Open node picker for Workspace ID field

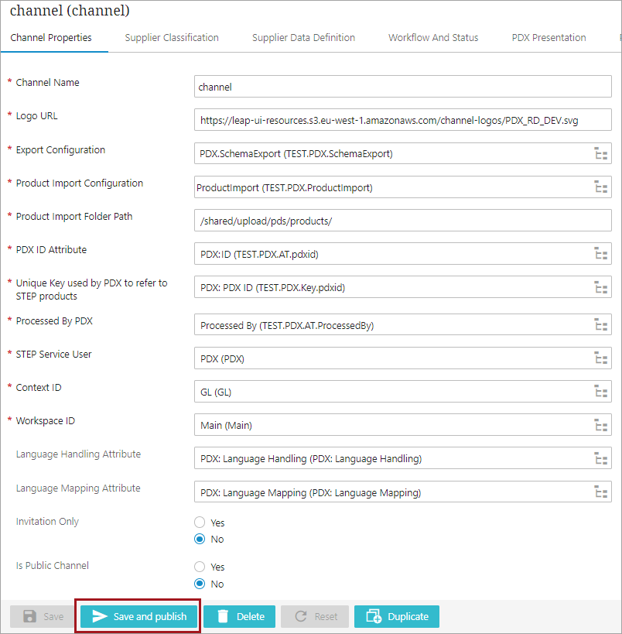600,425
